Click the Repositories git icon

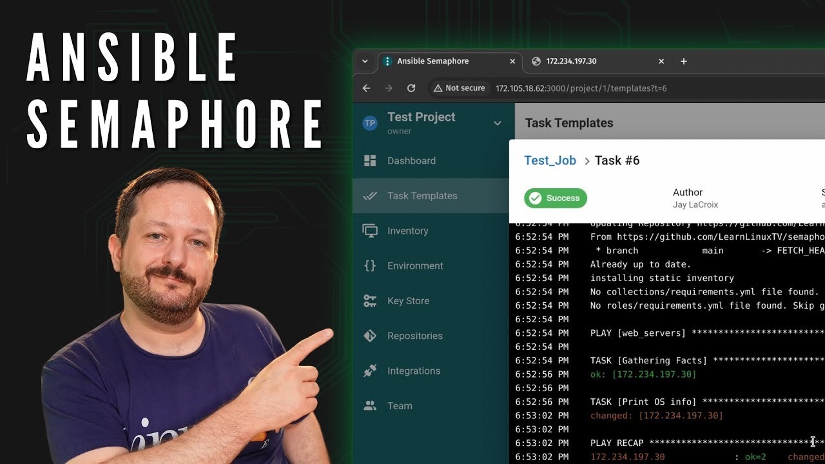coord(370,336)
